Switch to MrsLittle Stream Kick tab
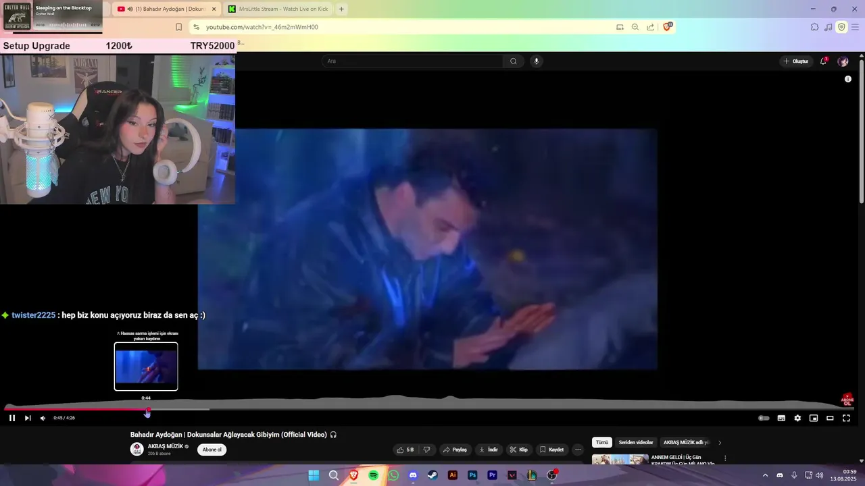This screenshot has width=865, height=486. click(x=278, y=9)
